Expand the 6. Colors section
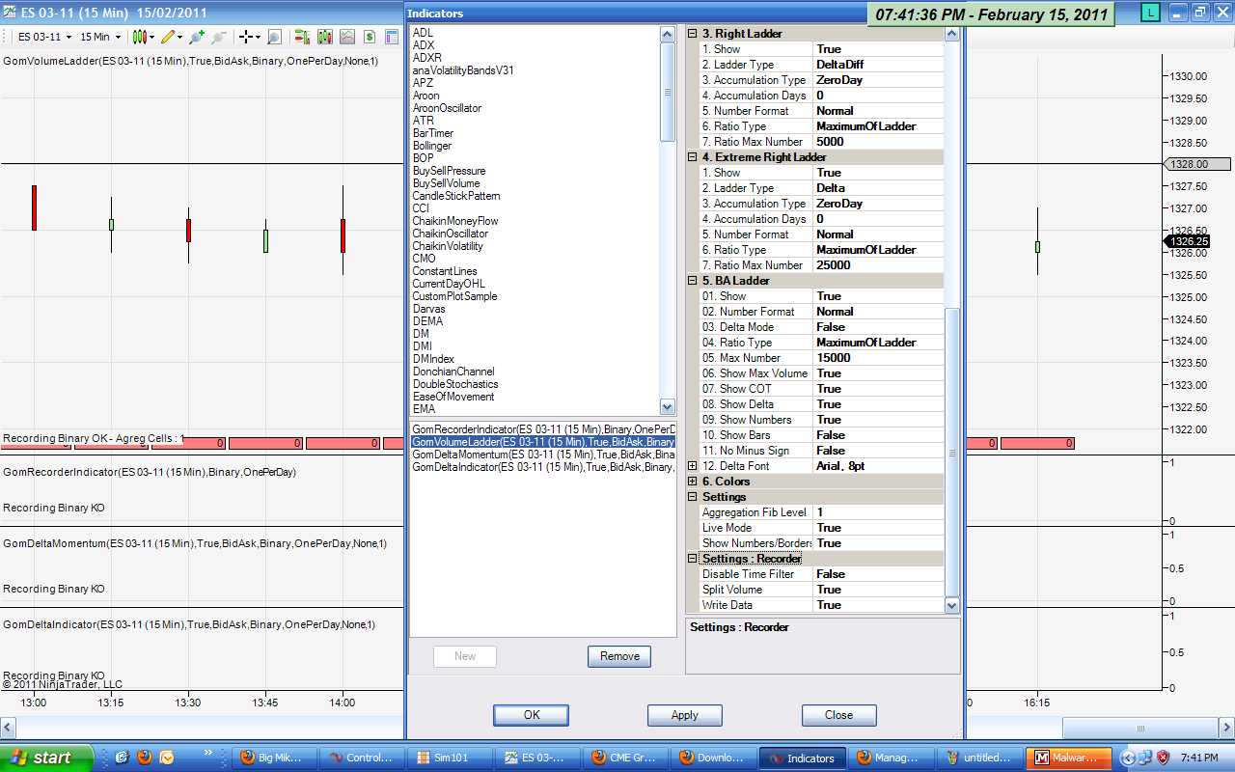This screenshot has width=1235, height=772. click(x=692, y=482)
